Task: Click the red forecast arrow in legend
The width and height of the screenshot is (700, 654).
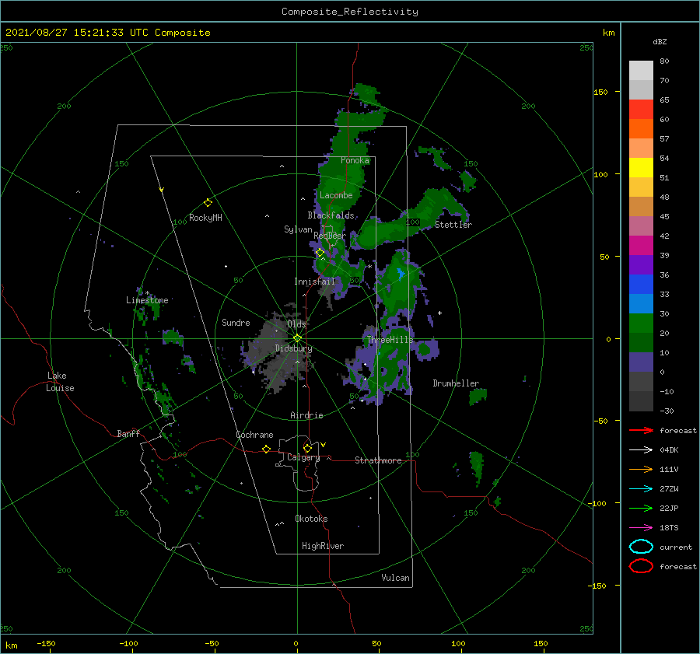Action: (641, 430)
